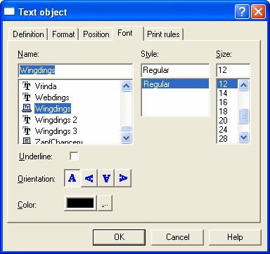Click the printer font icon beside Wingdings

(27, 108)
